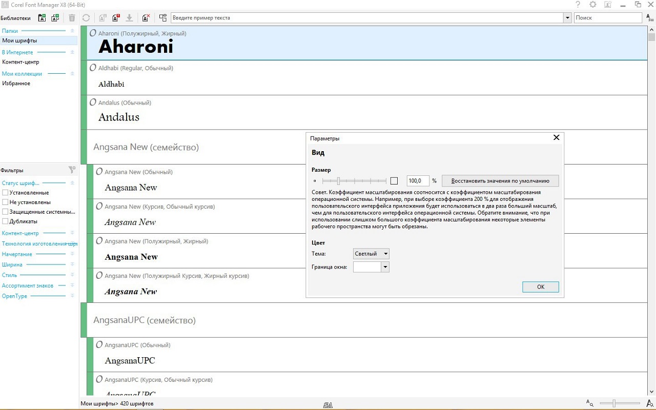
Task: Select Мои шрифты in the libraries list
Action: pyautogui.click(x=19, y=40)
